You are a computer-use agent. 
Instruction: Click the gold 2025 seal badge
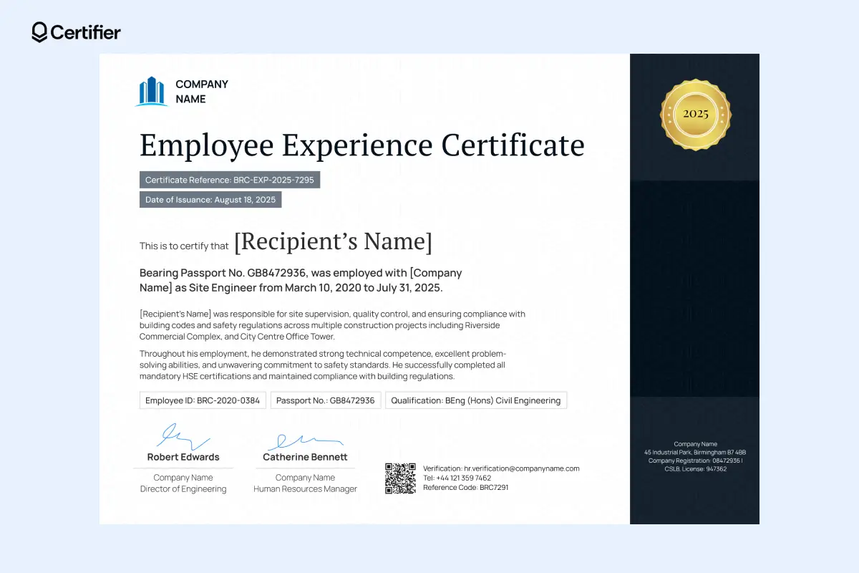click(x=695, y=113)
